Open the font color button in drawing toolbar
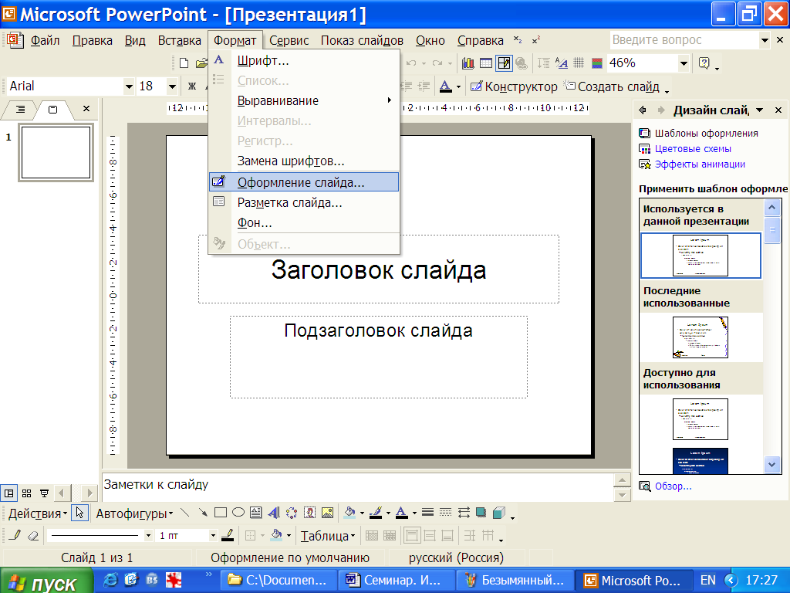The image size is (790, 593). [x=401, y=513]
